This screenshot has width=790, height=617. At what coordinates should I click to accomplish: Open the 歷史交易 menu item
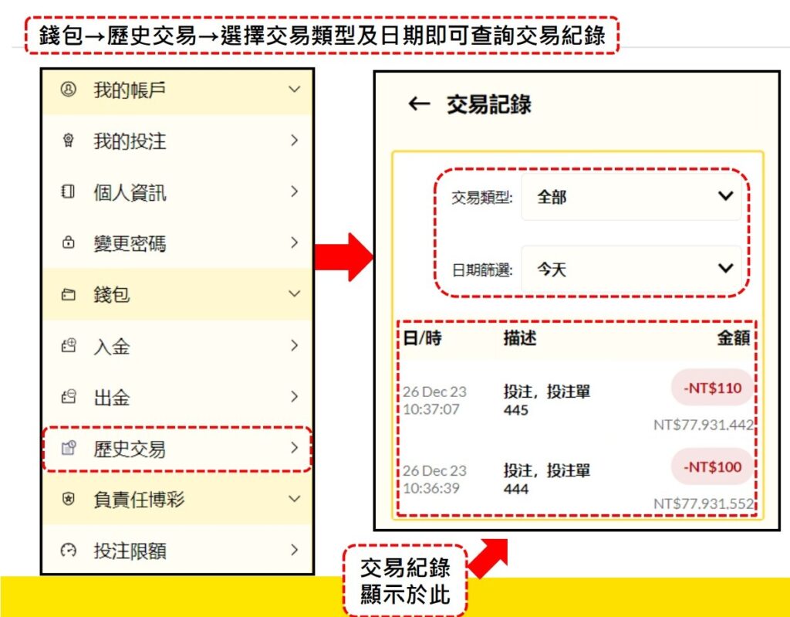(x=177, y=449)
